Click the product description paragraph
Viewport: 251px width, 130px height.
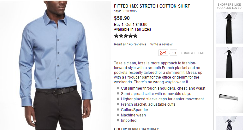click(158, 73)
